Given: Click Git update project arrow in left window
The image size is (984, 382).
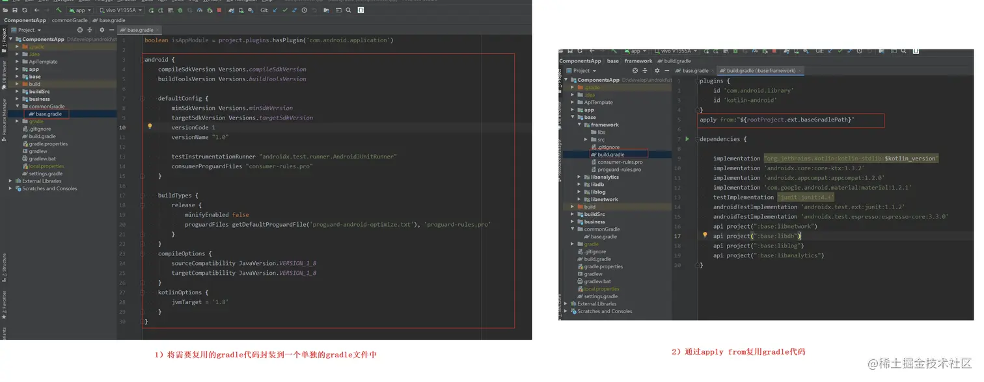Looking at the screenshot, I should click(x=275, y=10).
